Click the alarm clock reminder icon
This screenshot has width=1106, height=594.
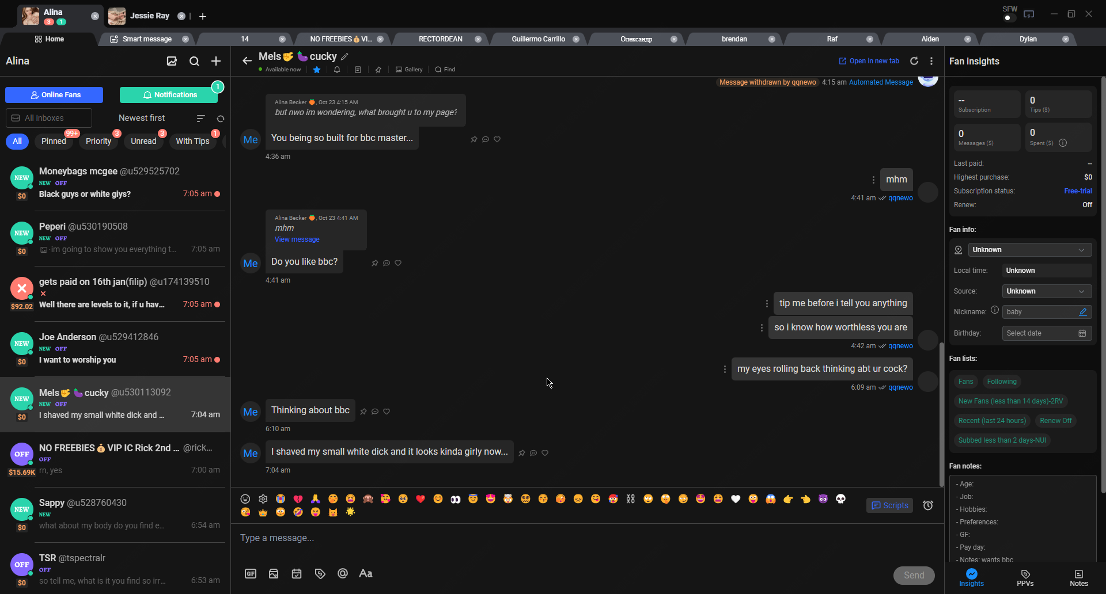click(928, 505)
